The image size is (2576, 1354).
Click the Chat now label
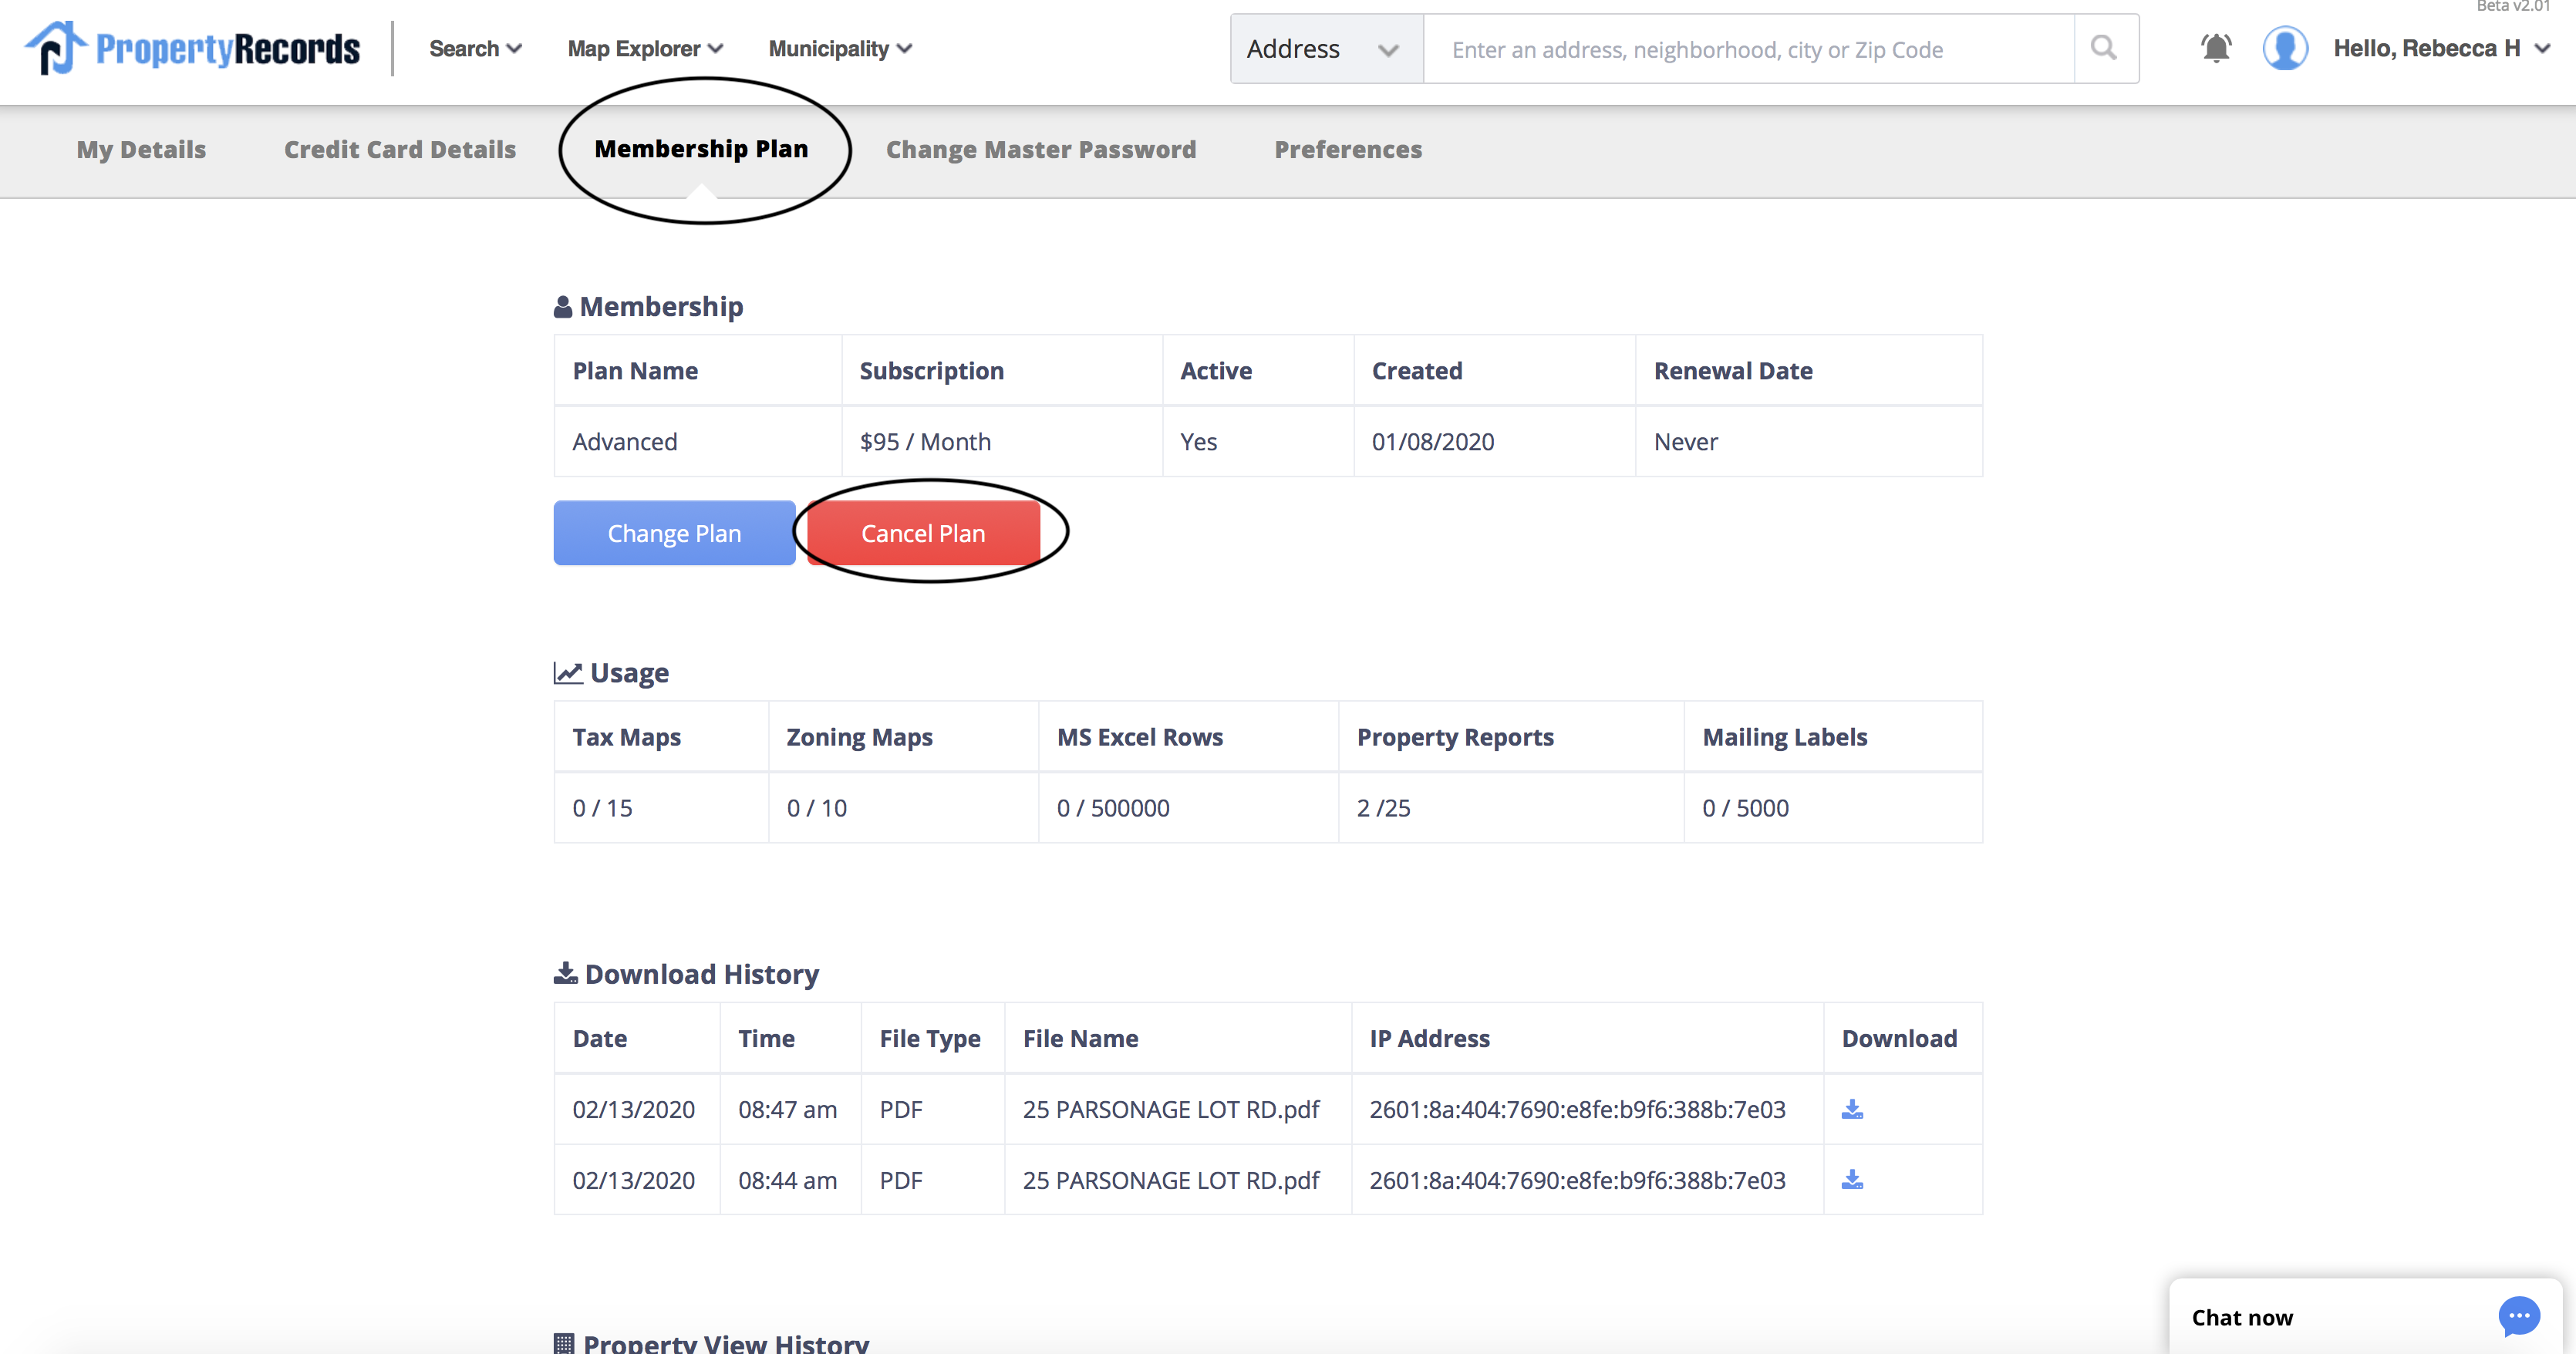[x=2242, y=1318]
